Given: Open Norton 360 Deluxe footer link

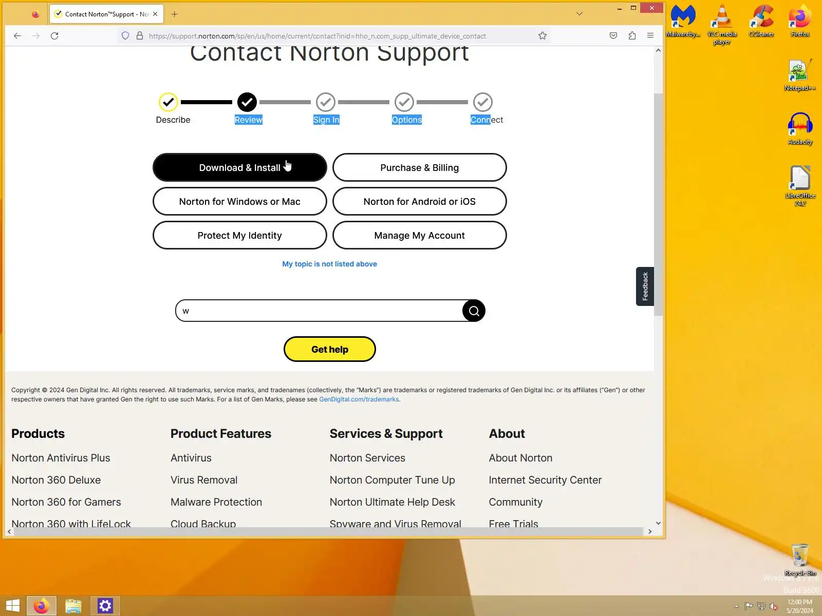Looking at the screenshot, I should click(56, 480).
